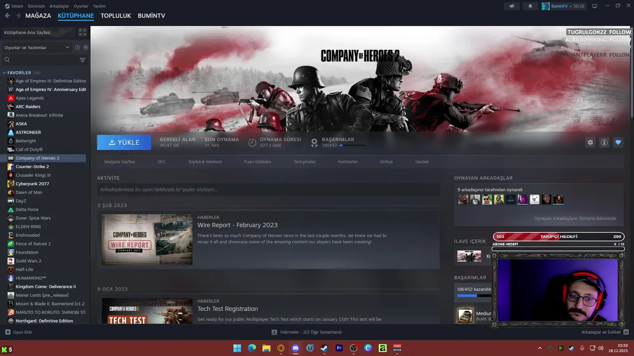Open Discord from the taskbar
The height and width of the screenshot is (356, 634).
(x=296, y=348)
